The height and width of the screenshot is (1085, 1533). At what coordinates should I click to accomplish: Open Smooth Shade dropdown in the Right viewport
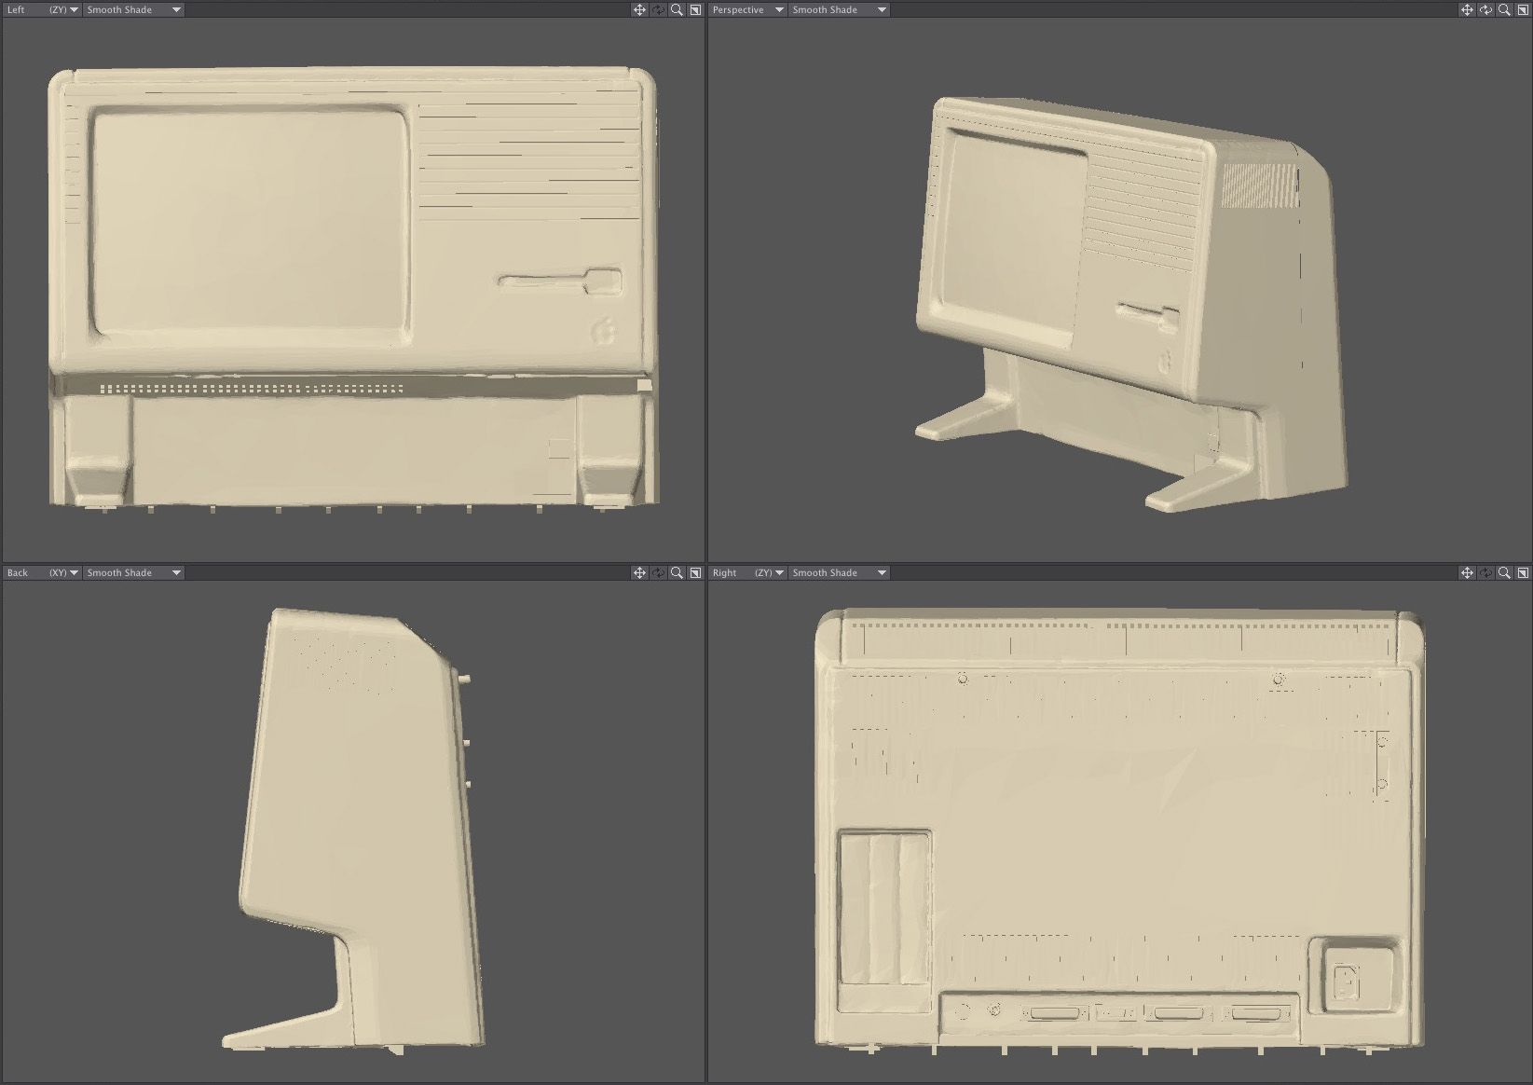(x=839, y=572)
